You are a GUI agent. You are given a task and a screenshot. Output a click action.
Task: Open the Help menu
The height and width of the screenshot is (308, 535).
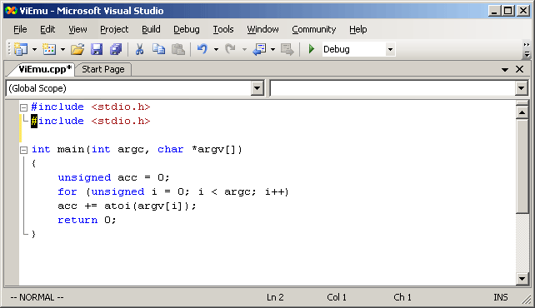coord(358,30)
